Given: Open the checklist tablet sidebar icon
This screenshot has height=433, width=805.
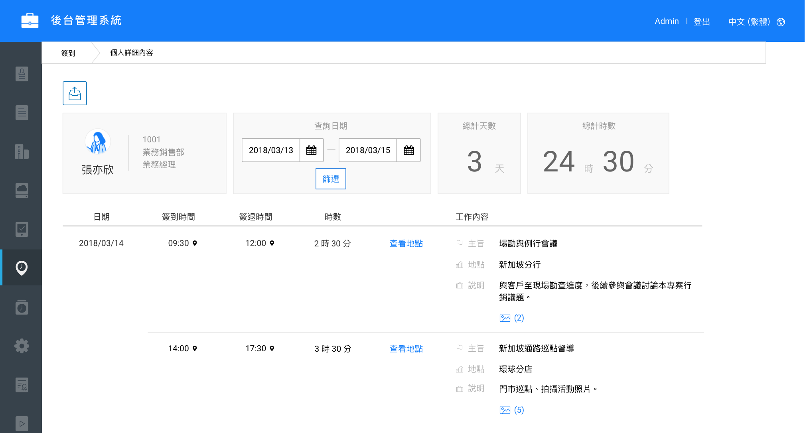Looking at the screenshot, I should [22, 229].
